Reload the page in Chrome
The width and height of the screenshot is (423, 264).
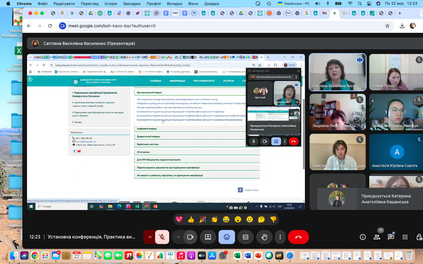[x=50, y=26]
